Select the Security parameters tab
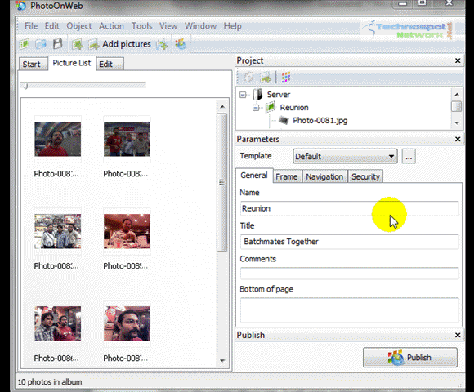 click(365, 176)
